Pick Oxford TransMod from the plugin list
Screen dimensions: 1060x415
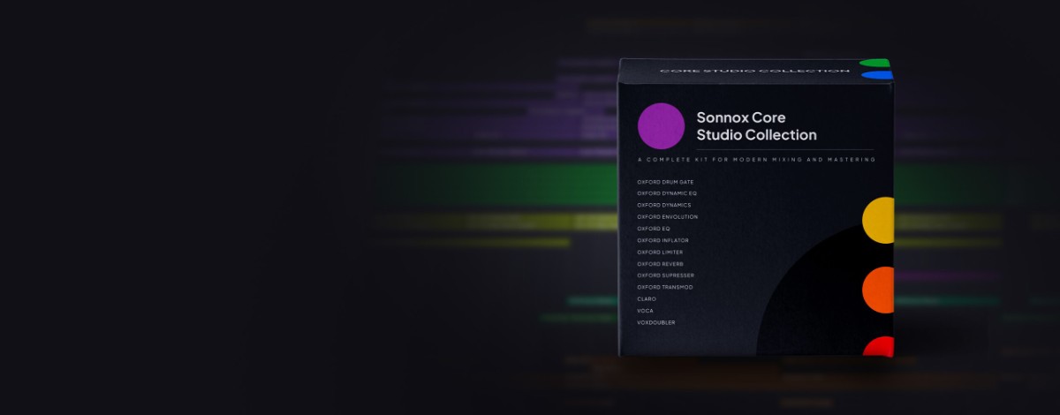point(665,287)
